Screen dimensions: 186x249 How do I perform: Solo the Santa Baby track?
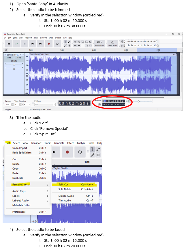(x=19, y=58)
